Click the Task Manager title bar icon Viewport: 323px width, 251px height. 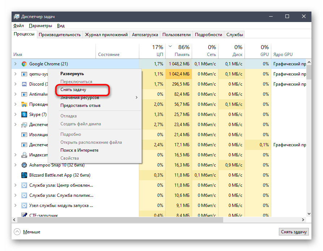(17, 17)
